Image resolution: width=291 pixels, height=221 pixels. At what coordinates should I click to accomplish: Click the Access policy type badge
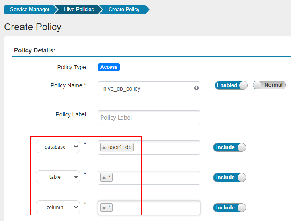(x=109, y=67)
